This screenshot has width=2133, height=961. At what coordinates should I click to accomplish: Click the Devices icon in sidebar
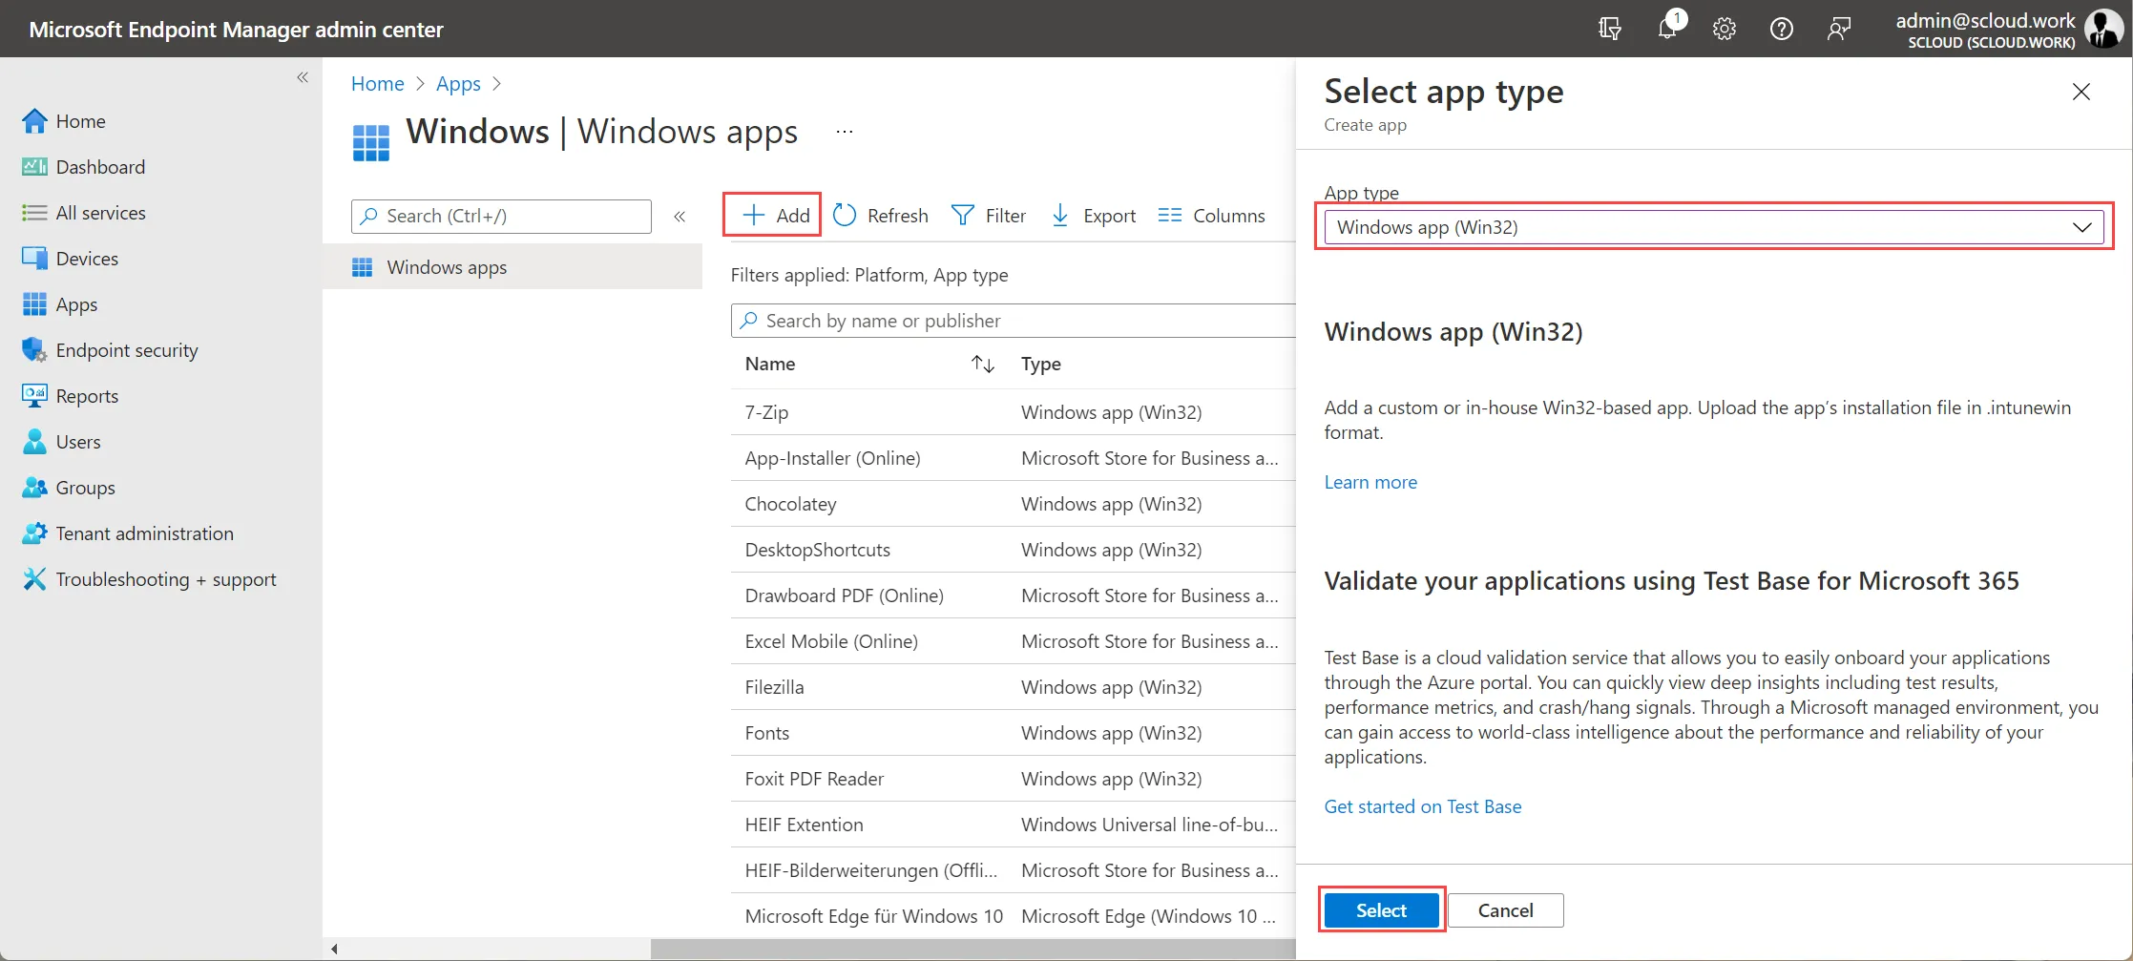[x=34, y=259]
